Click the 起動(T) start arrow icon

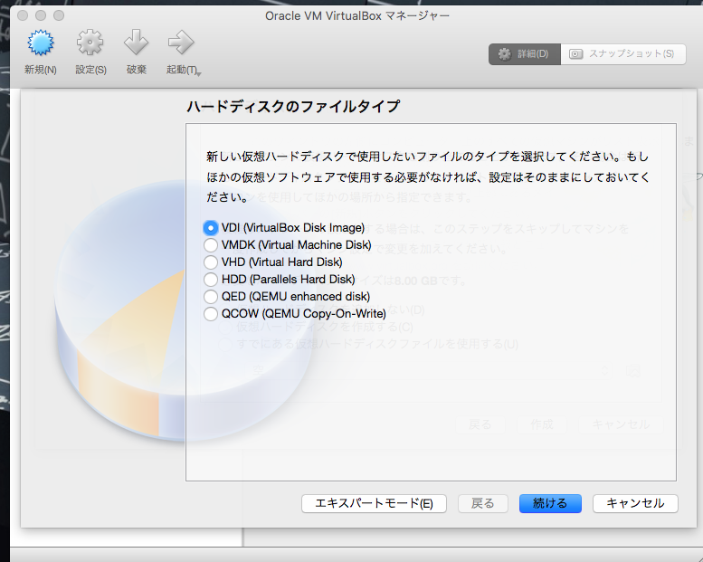point(181,43)
